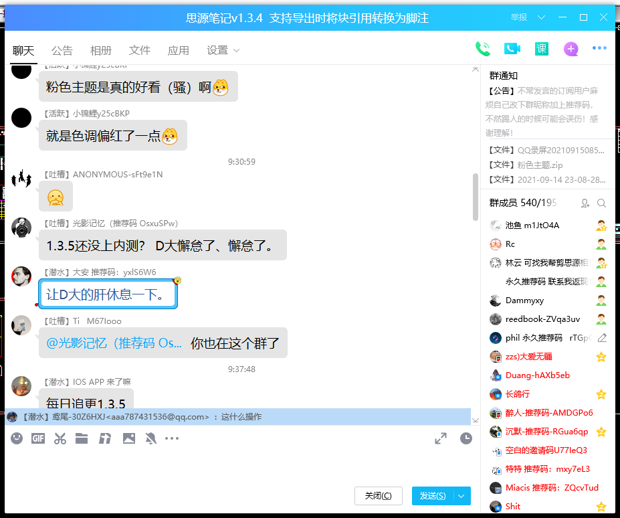Open the title bar dropdown chevron

tap(541, 17)
